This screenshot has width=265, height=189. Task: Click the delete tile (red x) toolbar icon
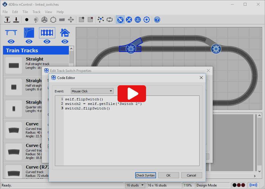[x=91, y=20]
